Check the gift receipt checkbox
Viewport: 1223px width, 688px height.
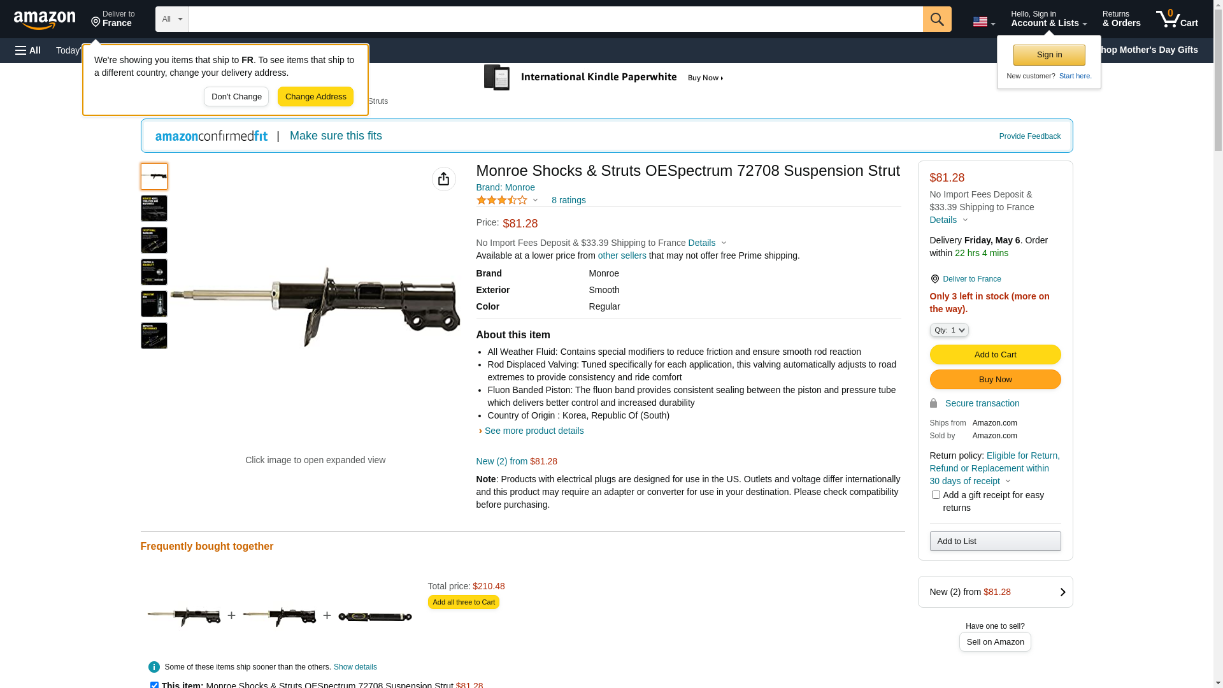tap(936, 495)
